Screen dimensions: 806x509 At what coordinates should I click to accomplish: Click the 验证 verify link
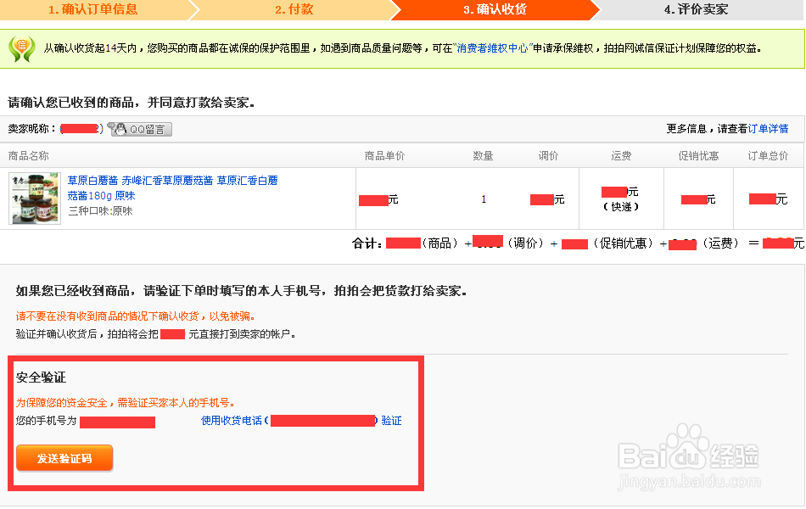point(392,420)
